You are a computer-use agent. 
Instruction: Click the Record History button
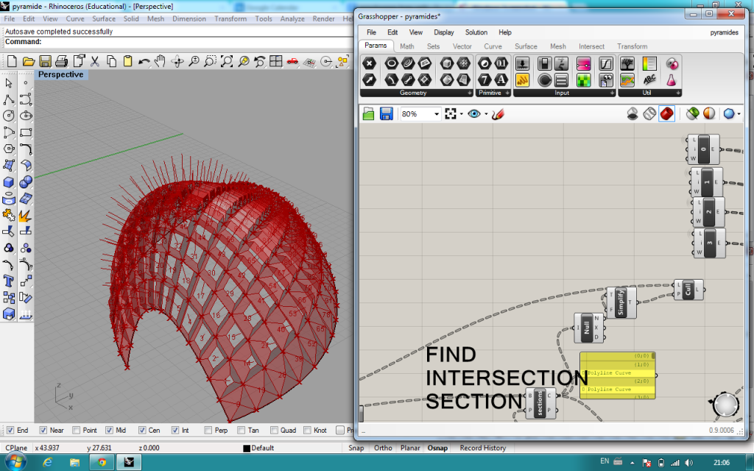tap(482, 447)
